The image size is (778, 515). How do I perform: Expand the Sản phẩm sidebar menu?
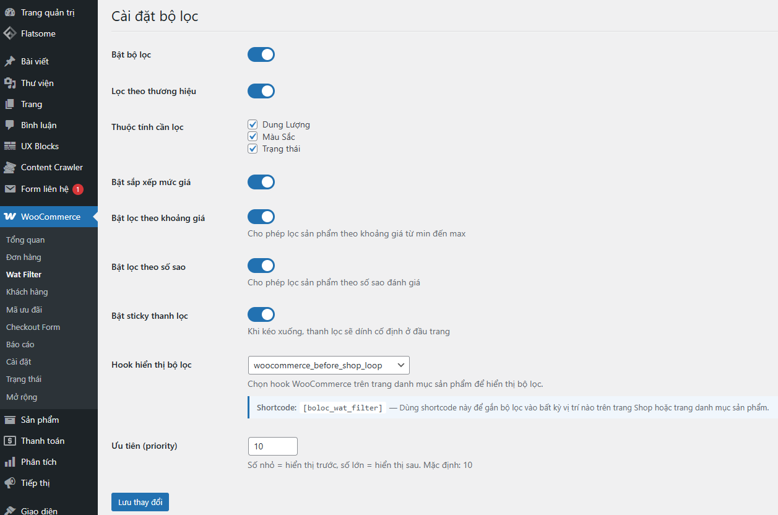click(40, 420)
